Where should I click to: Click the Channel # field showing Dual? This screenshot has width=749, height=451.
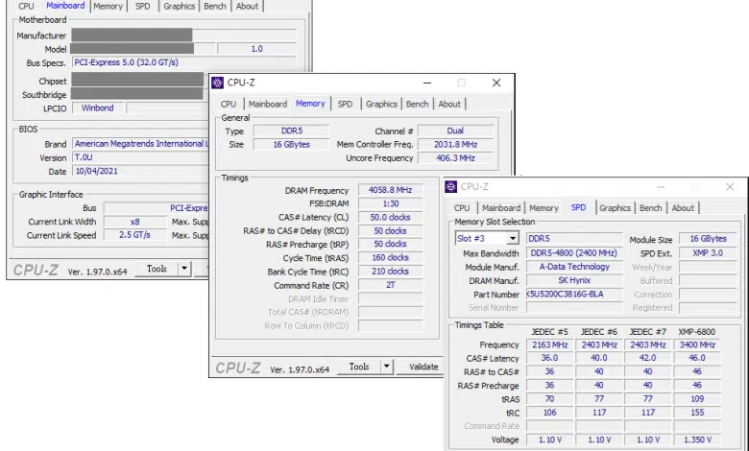click(x=456, y=131)
